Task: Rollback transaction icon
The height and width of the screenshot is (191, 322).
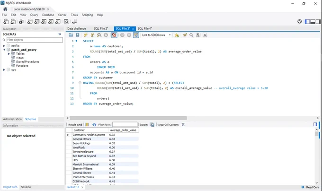Action: coord(129,35)
